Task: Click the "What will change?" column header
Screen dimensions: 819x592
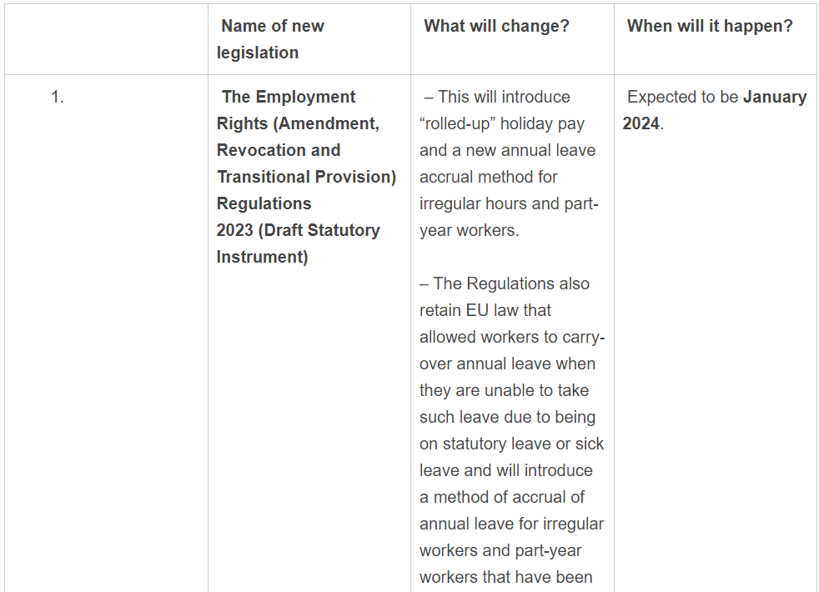Action: click(496, 26)
